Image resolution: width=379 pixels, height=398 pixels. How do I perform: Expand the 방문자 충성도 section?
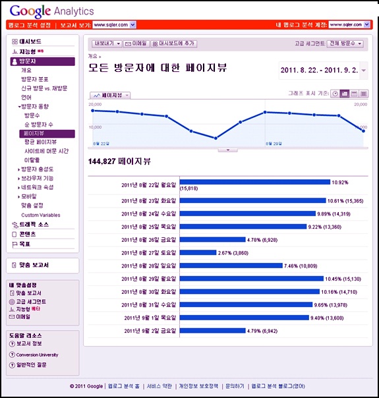[x=18, y=169]
